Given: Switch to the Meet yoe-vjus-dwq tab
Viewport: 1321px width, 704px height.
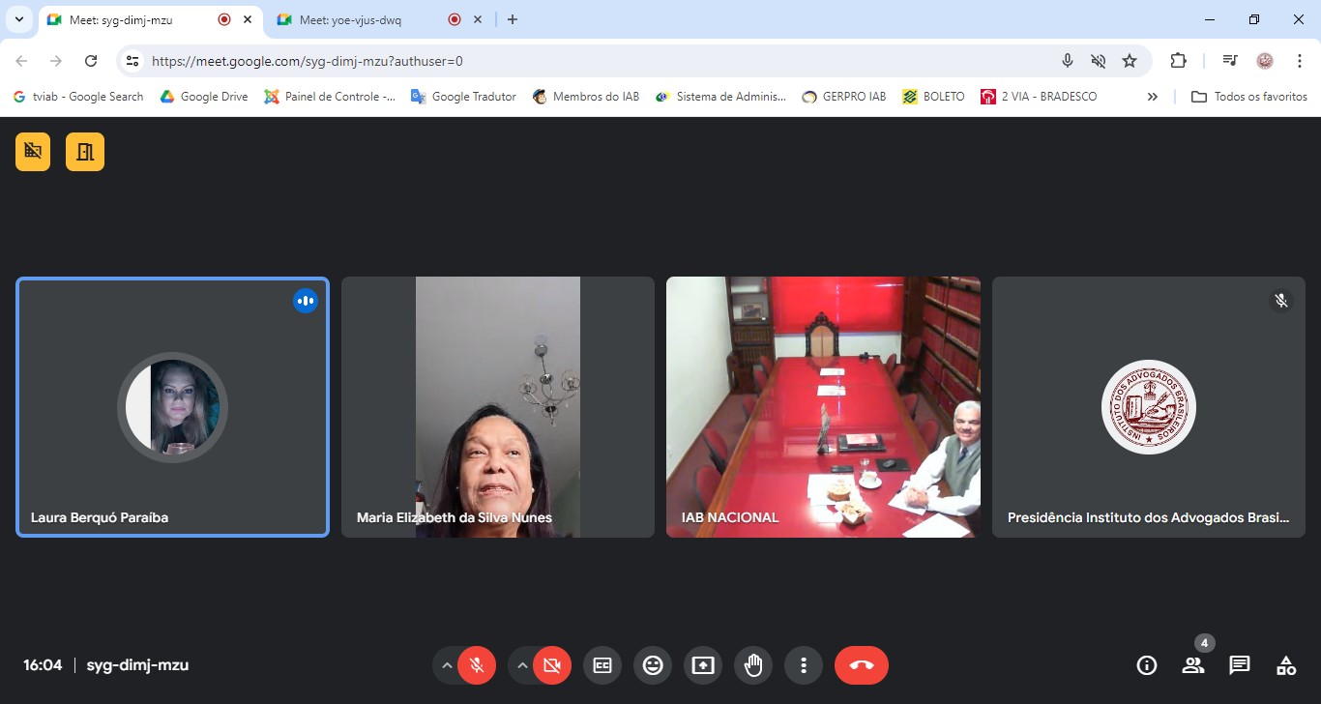Looking at the screenshot, I should click(350, 20).
